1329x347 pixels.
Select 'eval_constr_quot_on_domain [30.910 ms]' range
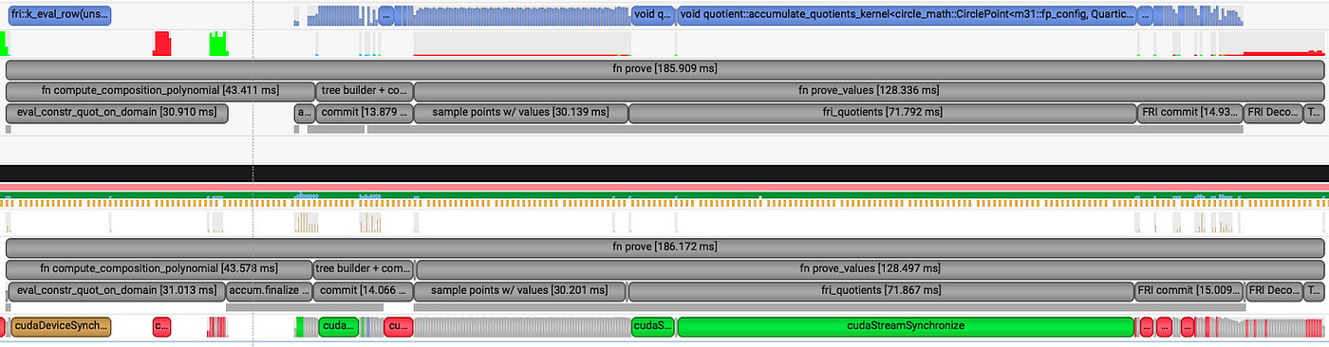point(117,113)
